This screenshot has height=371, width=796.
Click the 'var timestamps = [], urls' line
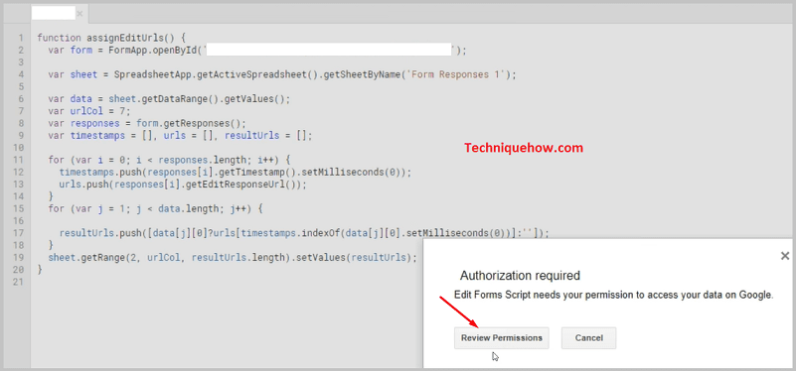pos(180,135)
